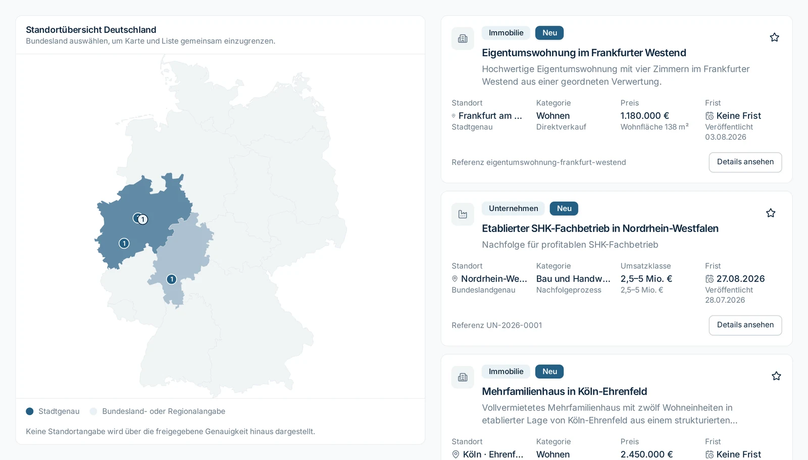Click Standortübersicht Deutschland heading

[x=91, y=30]
